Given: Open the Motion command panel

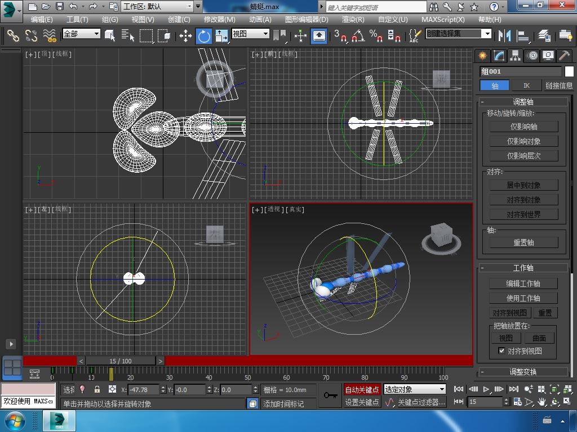Looking at the screenshot, I should tap(532, 56).
